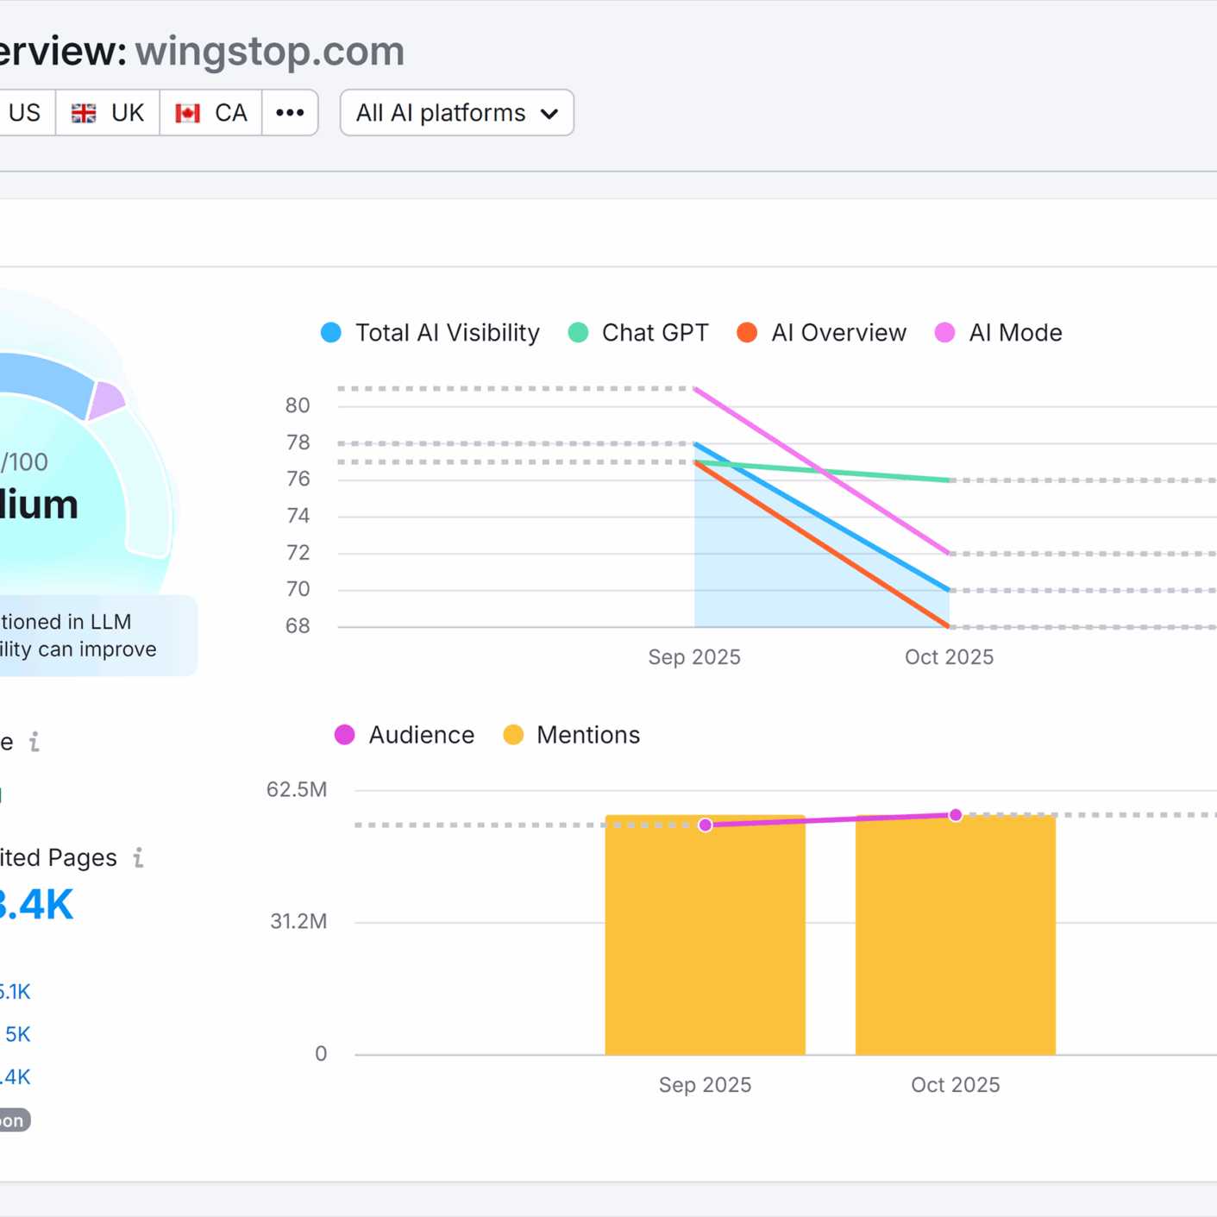Hide the Mentions series in chart

point(572,735)
